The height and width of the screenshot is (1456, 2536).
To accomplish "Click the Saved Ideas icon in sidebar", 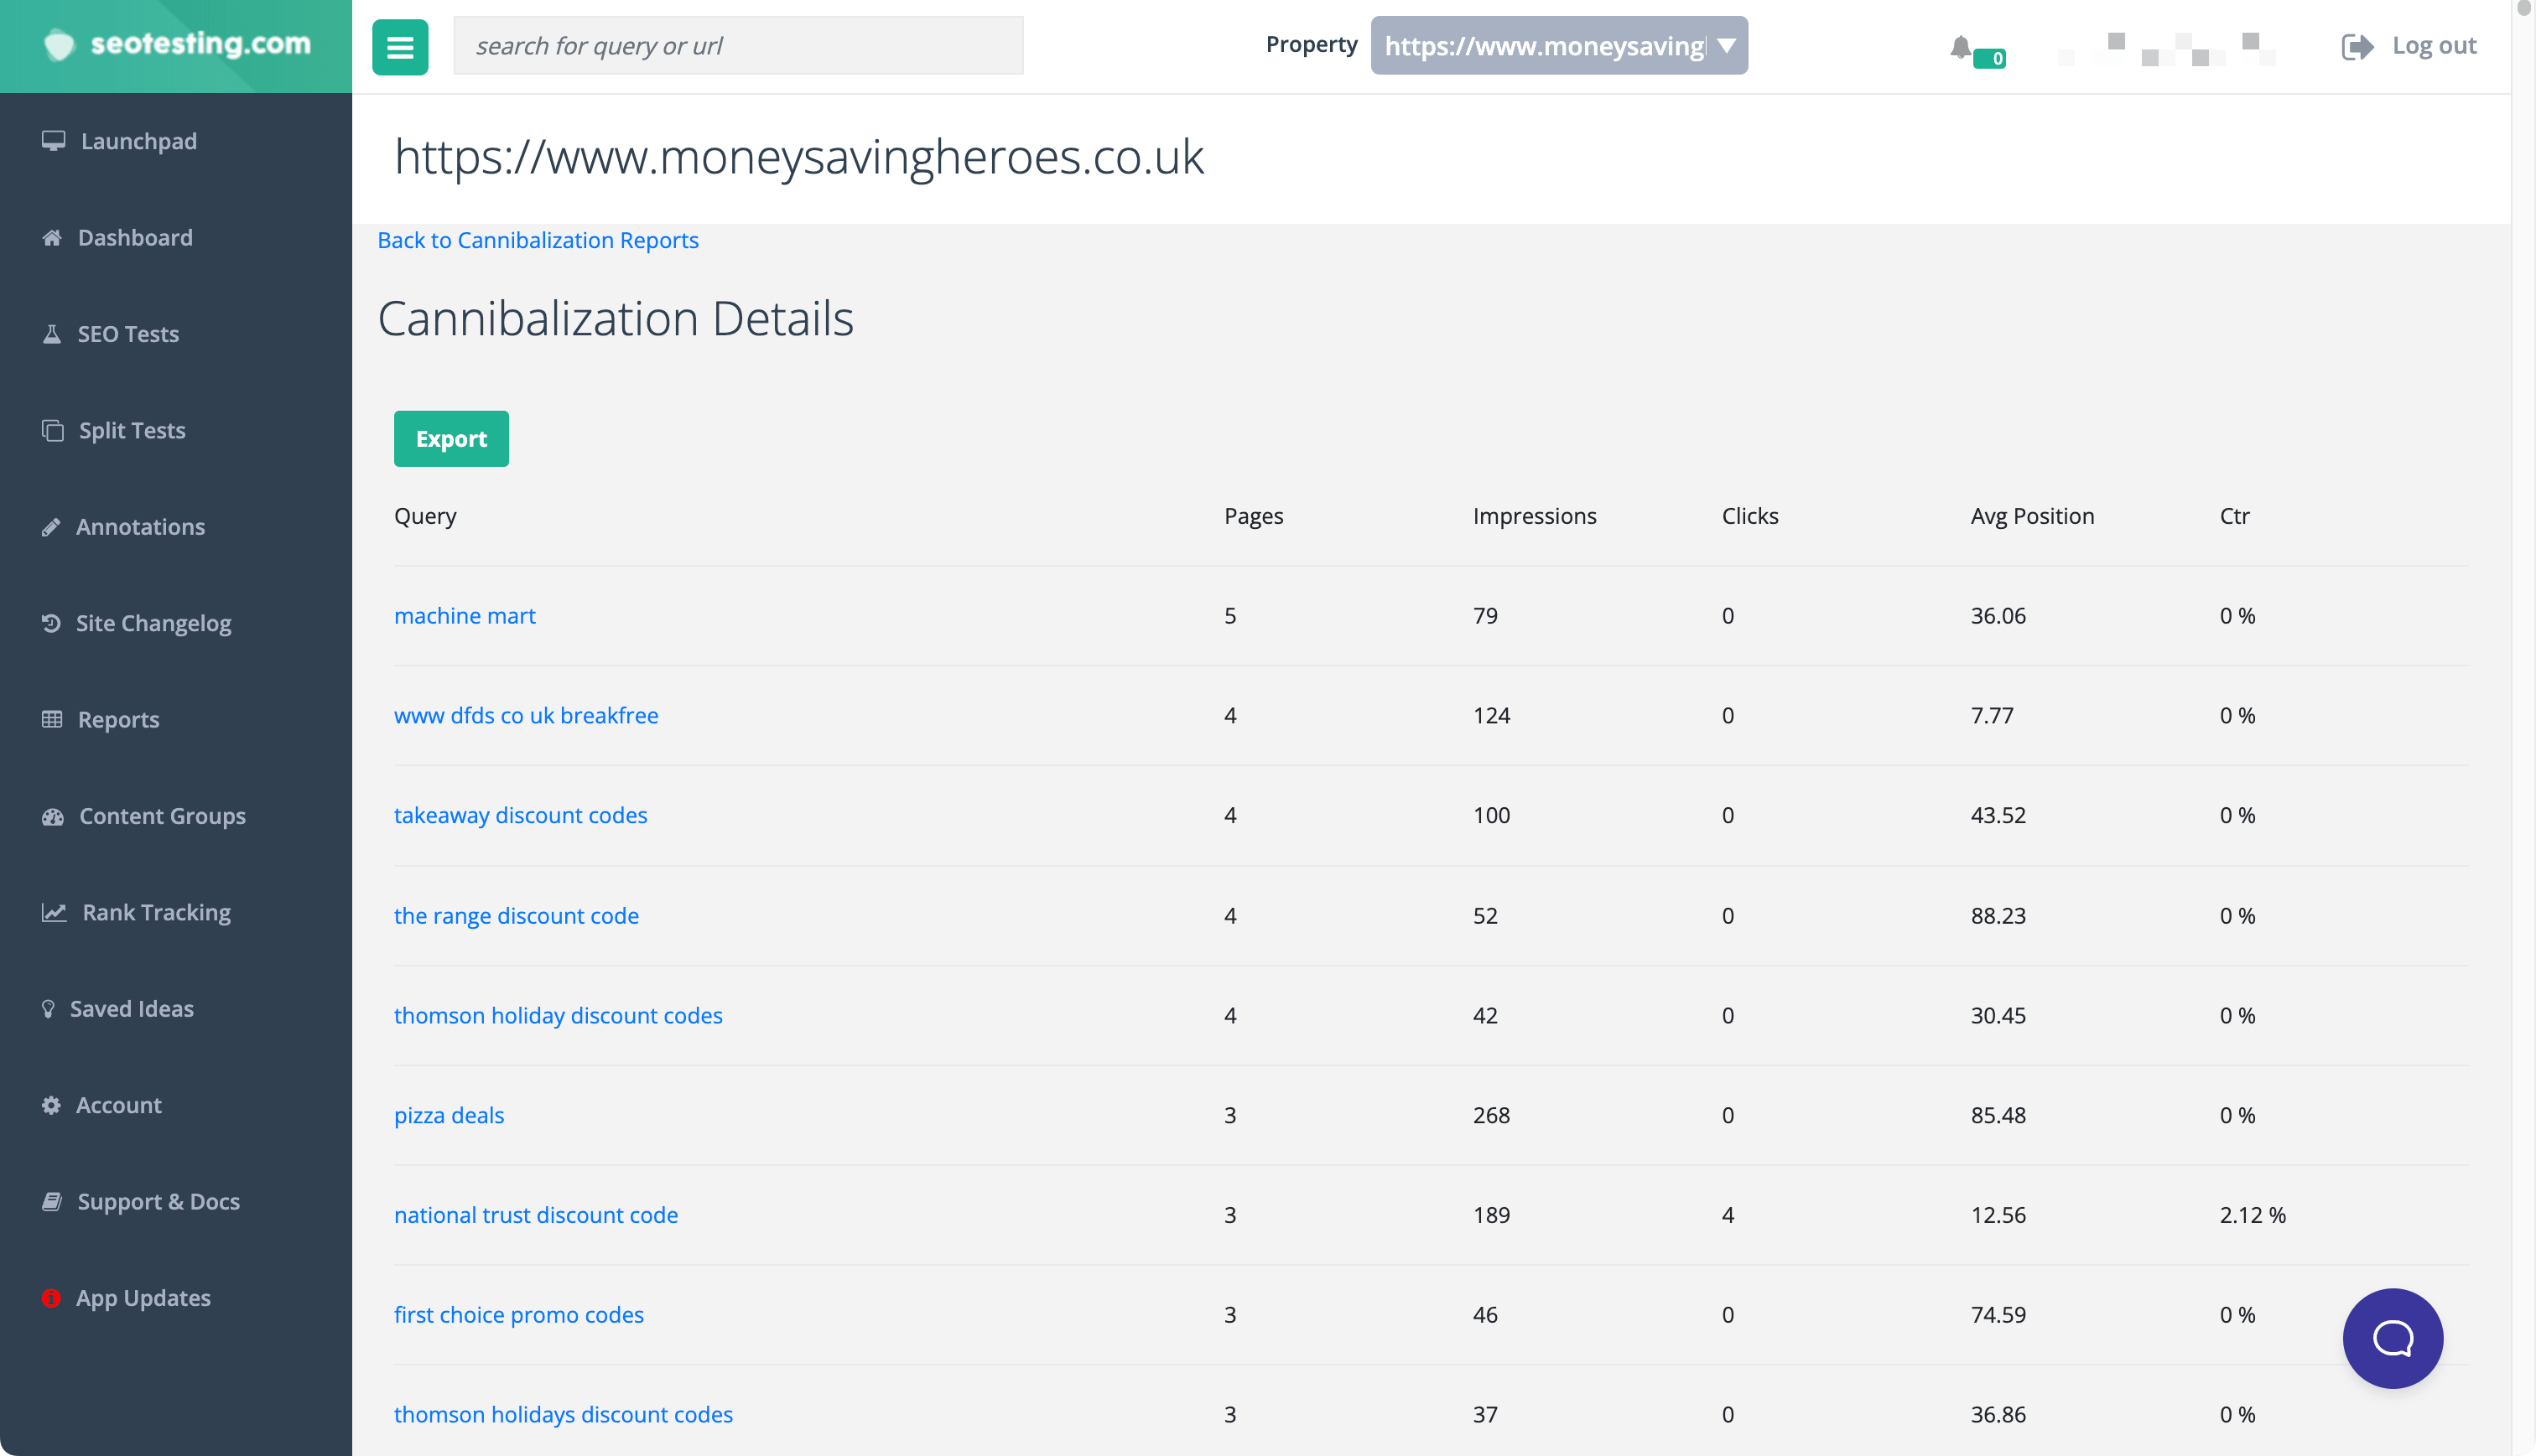I will (x=49, y=1007).
